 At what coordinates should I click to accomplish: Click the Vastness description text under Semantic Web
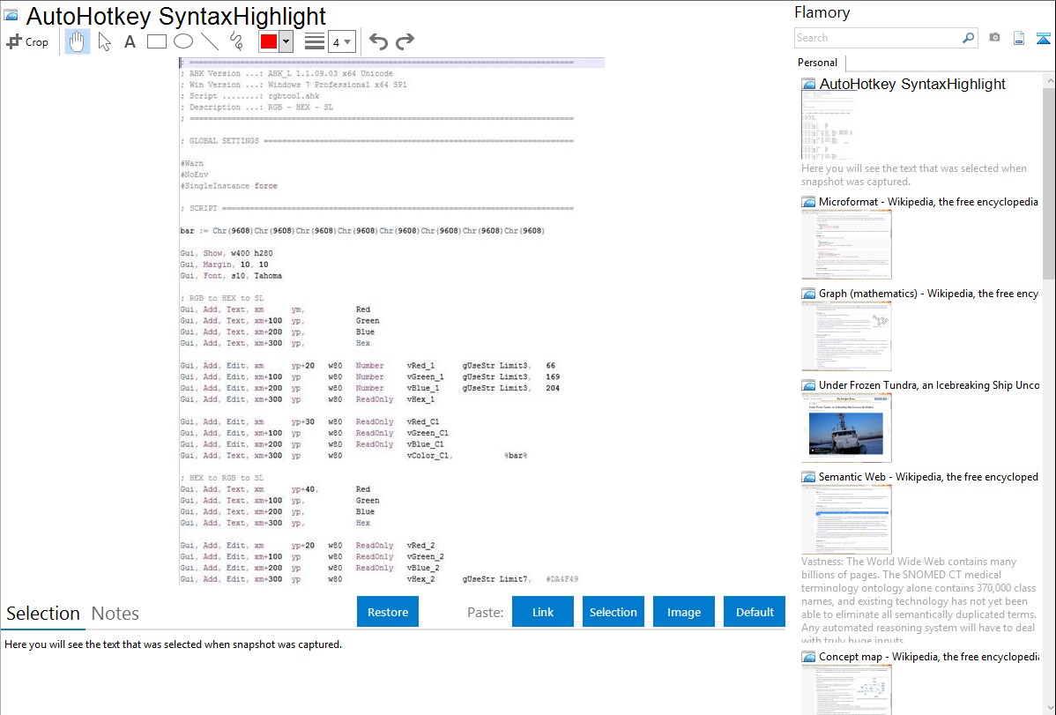point(918,600)
